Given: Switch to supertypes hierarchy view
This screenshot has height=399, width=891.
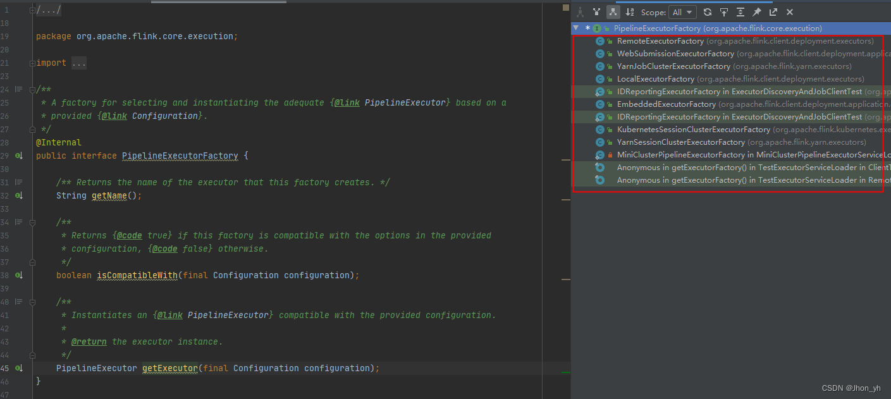Looking at the screenshot, I should coord(596,12).
